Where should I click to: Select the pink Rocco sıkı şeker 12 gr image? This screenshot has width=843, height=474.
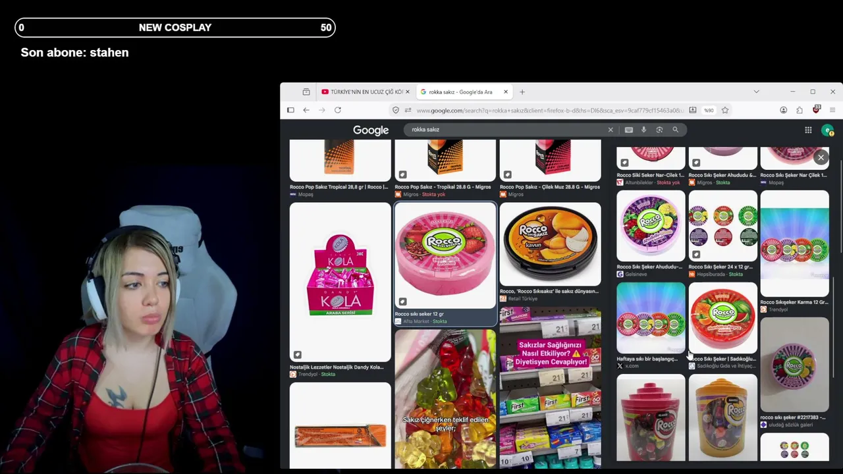[445, 255]
